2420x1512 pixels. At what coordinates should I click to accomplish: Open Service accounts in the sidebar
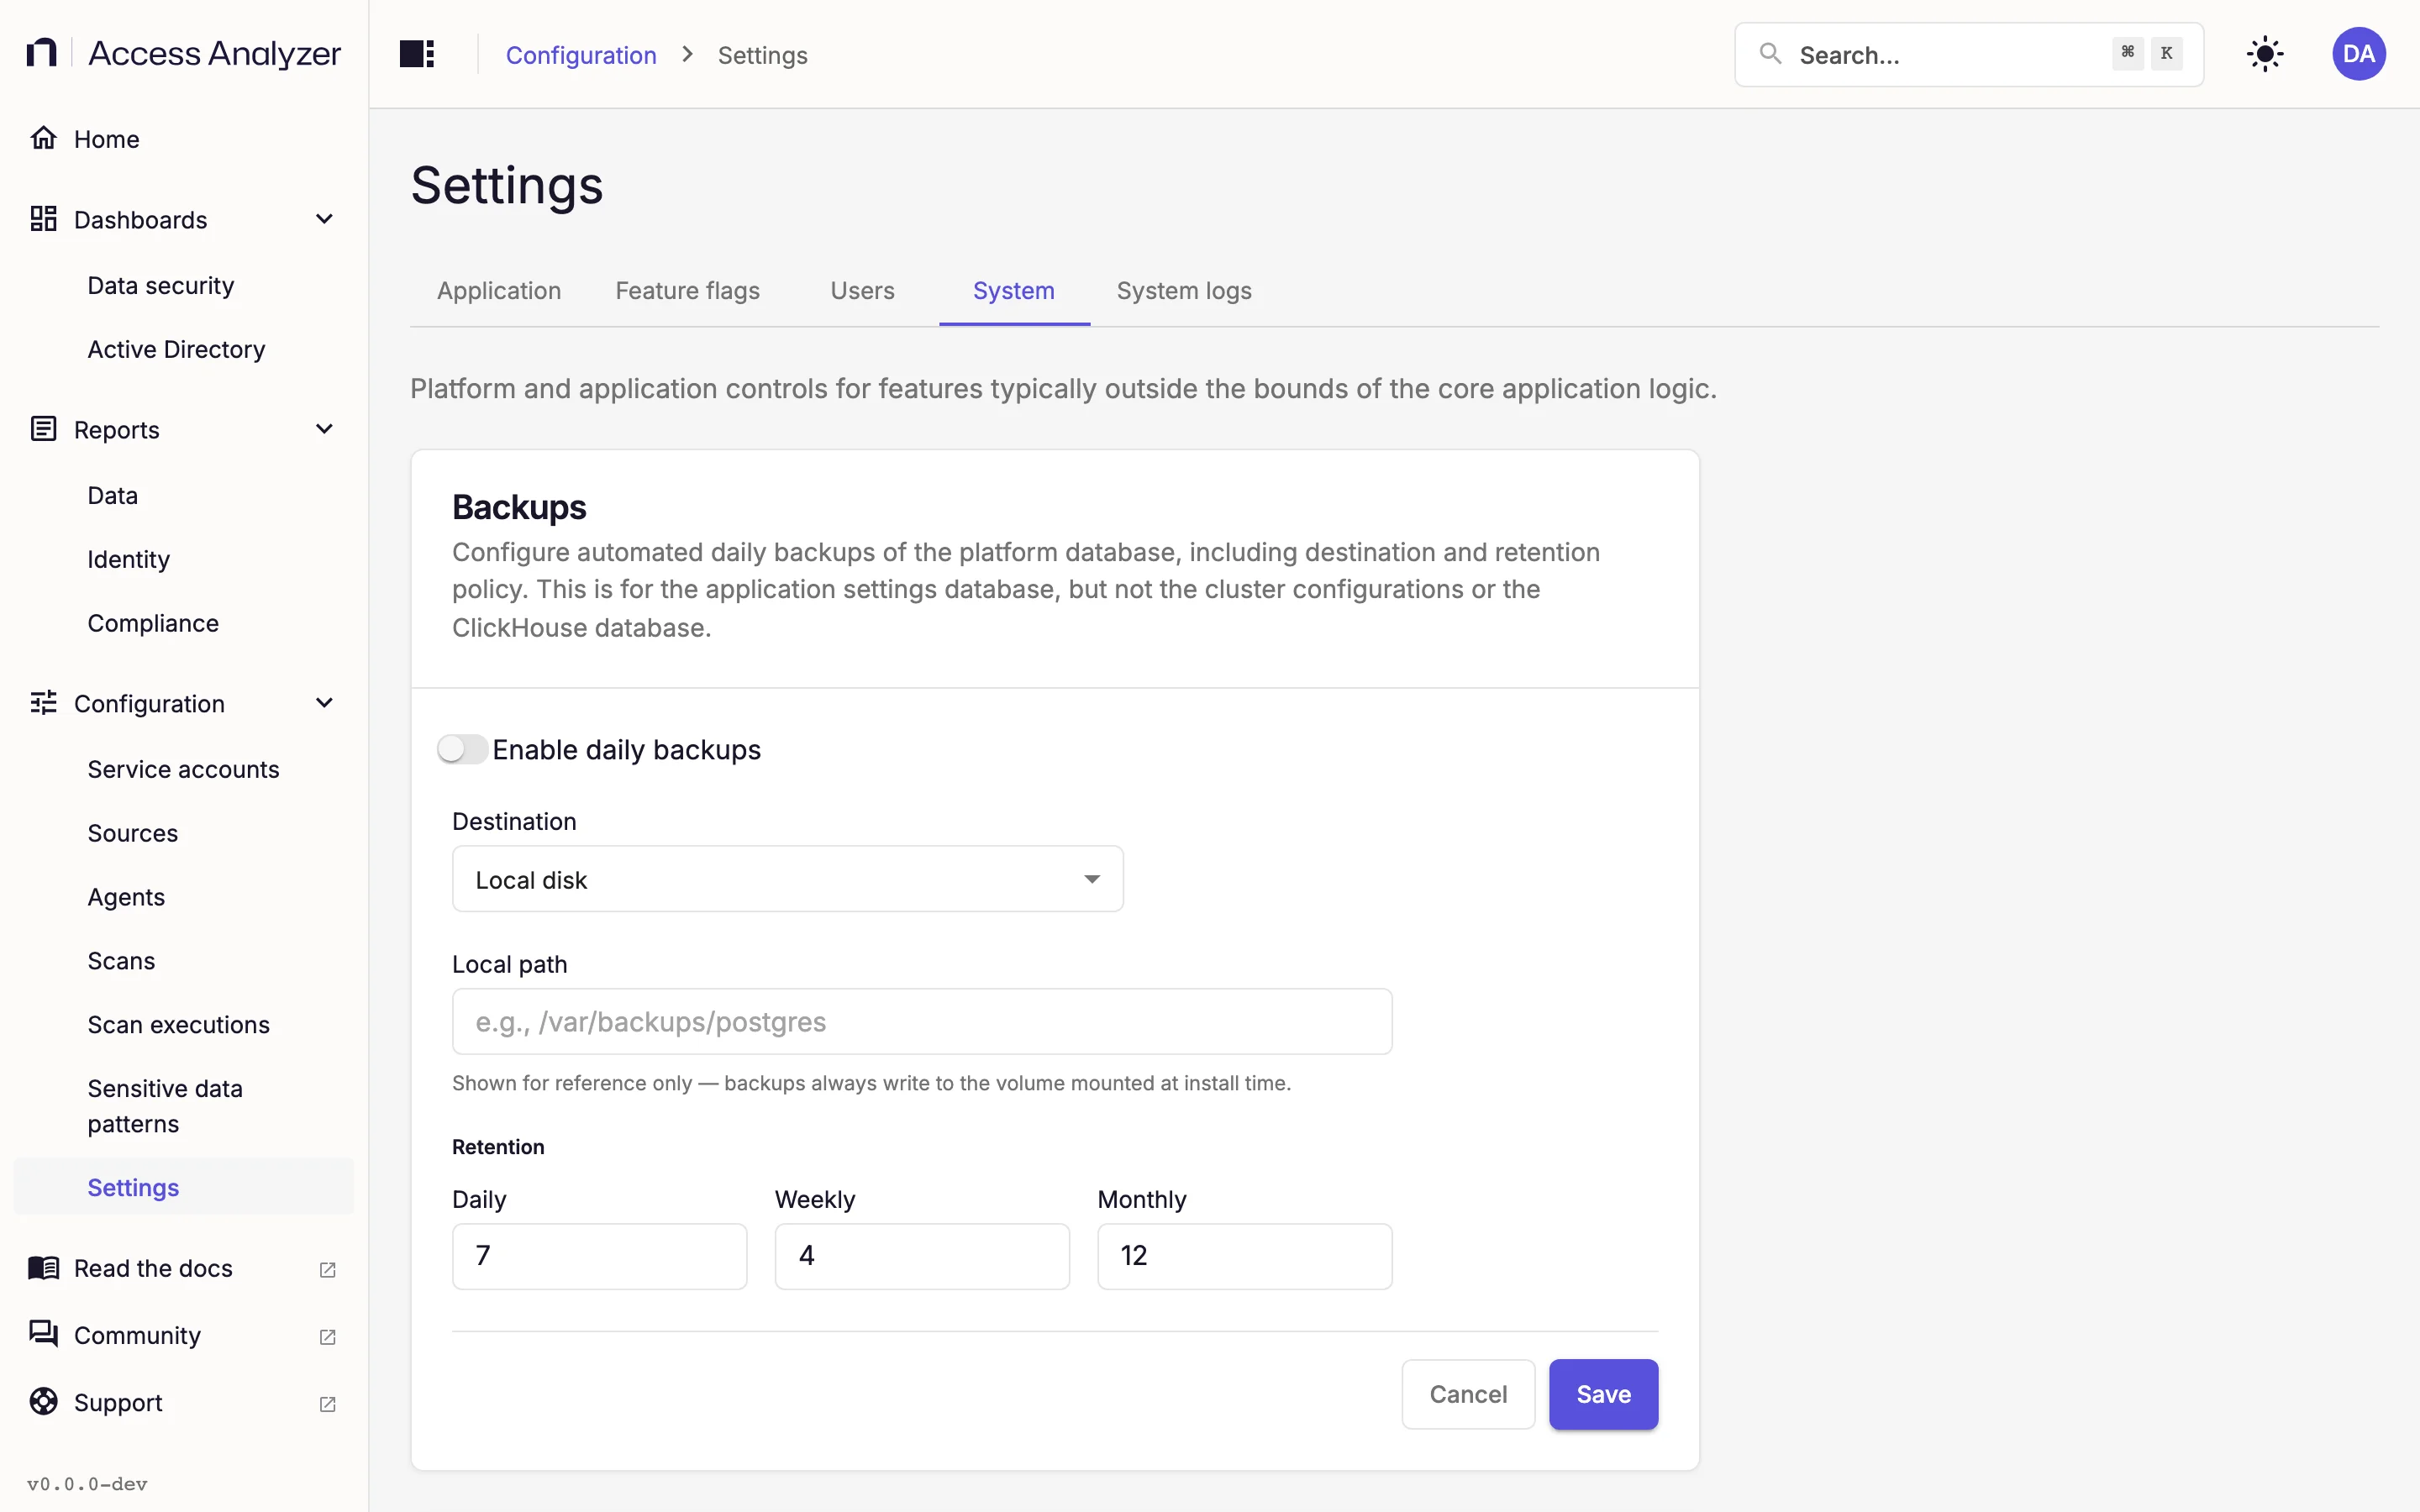(x=184, y=769)
